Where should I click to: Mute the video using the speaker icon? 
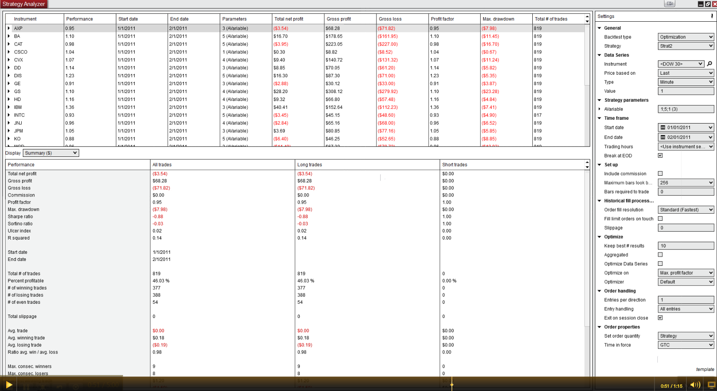[695, 385]
